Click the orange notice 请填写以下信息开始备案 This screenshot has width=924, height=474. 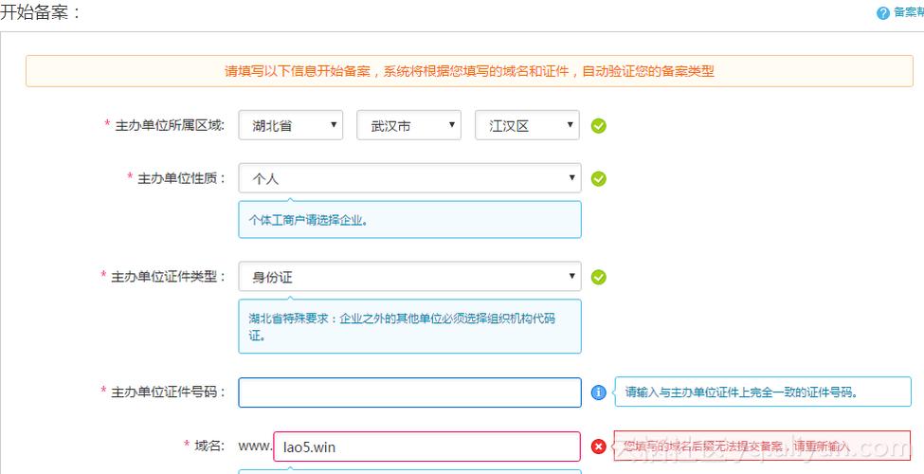(469, 71)
